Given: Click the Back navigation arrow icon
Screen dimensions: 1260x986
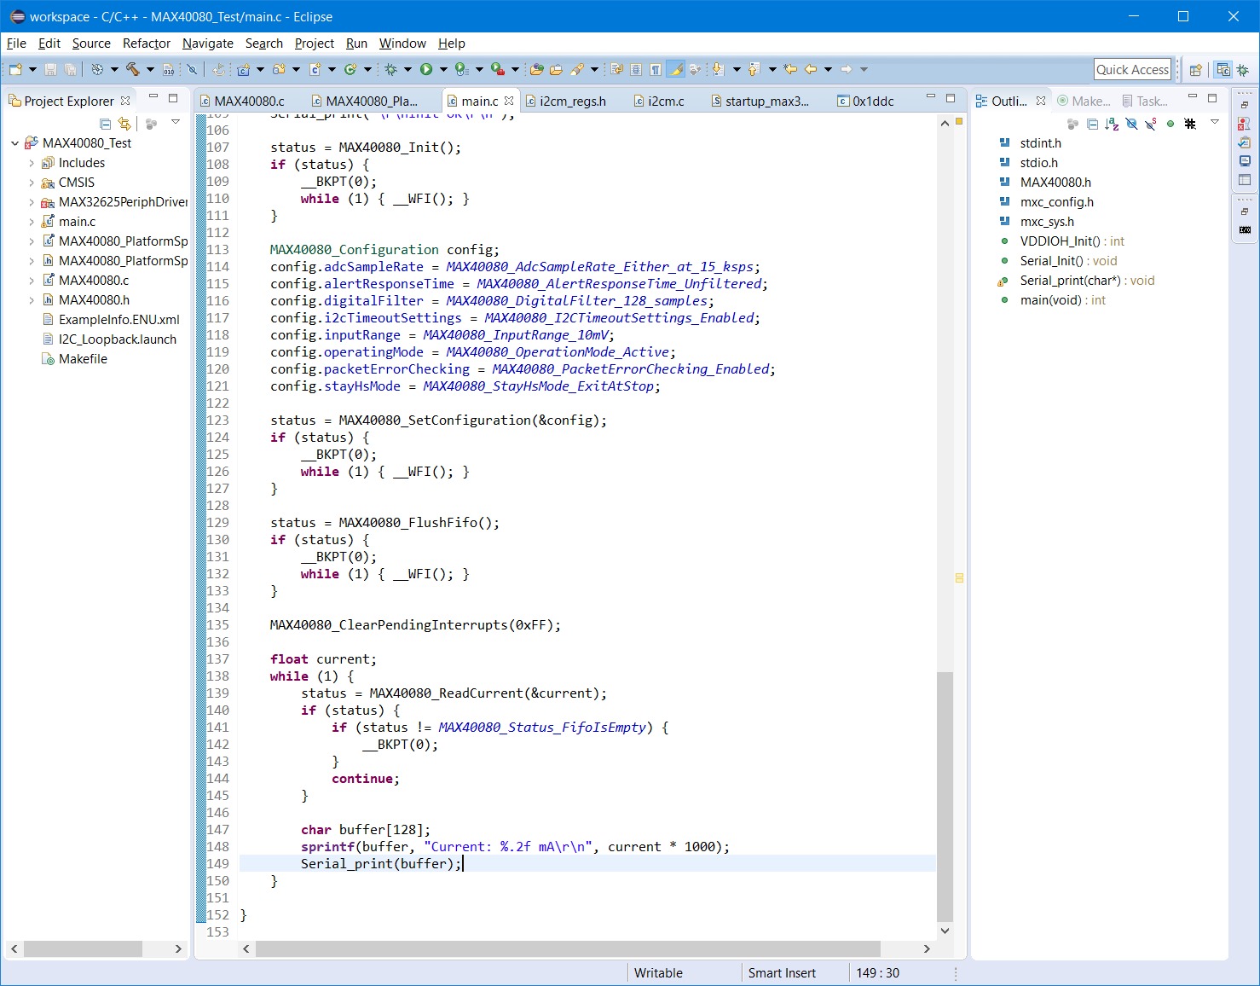Looking at the screenshot, I should coord(811,69).
